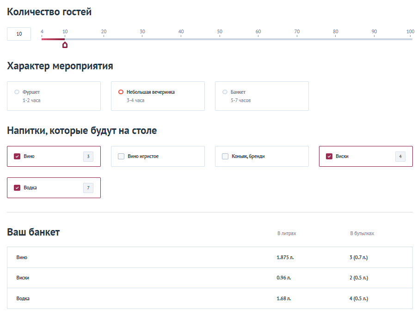Choose the Банкет 5-7 часов option
The height and width of the screenshot is (315, 417).
[225, 92]
